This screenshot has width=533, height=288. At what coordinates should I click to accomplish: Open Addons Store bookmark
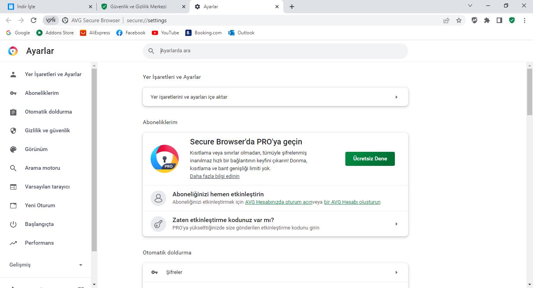[x=55, y=33]
